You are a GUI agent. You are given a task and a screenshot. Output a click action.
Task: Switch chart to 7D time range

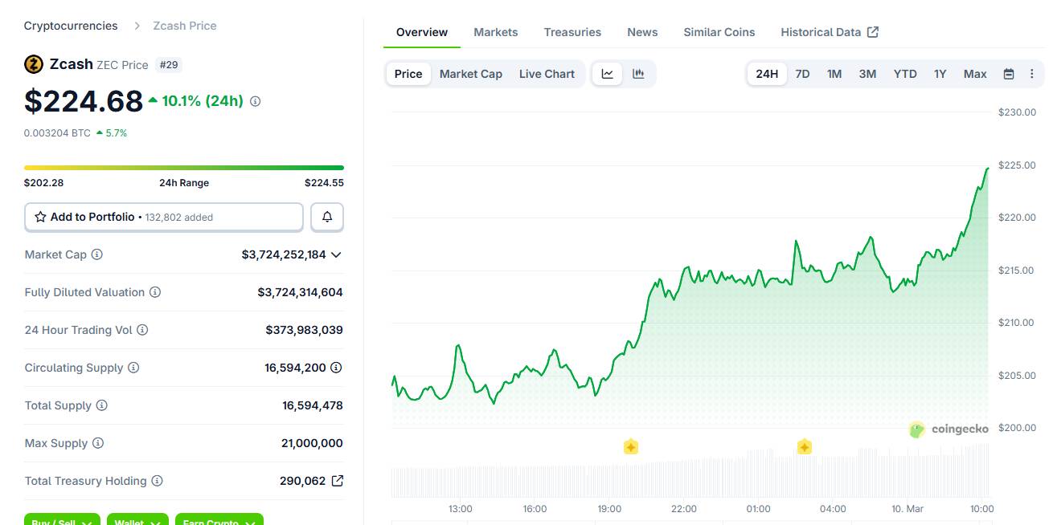point(801,73)
